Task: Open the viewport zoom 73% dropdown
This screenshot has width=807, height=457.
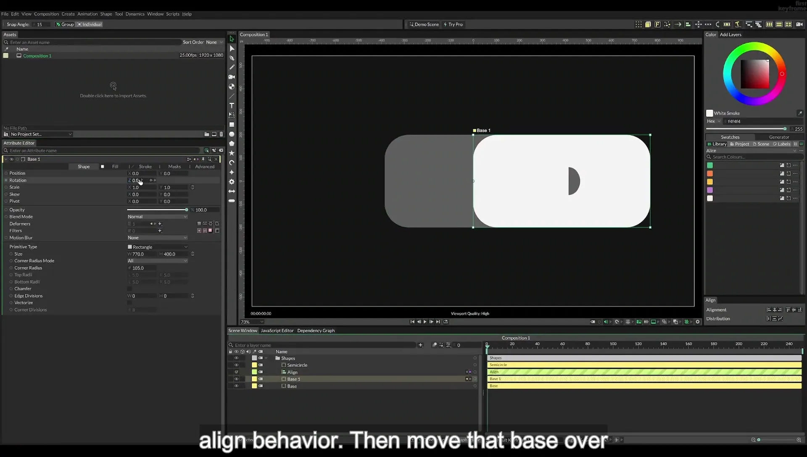Action: (252, 322)
